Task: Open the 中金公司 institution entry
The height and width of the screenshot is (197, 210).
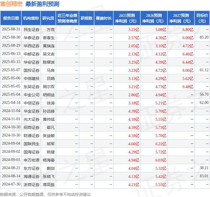Action: tap(32, 95)
